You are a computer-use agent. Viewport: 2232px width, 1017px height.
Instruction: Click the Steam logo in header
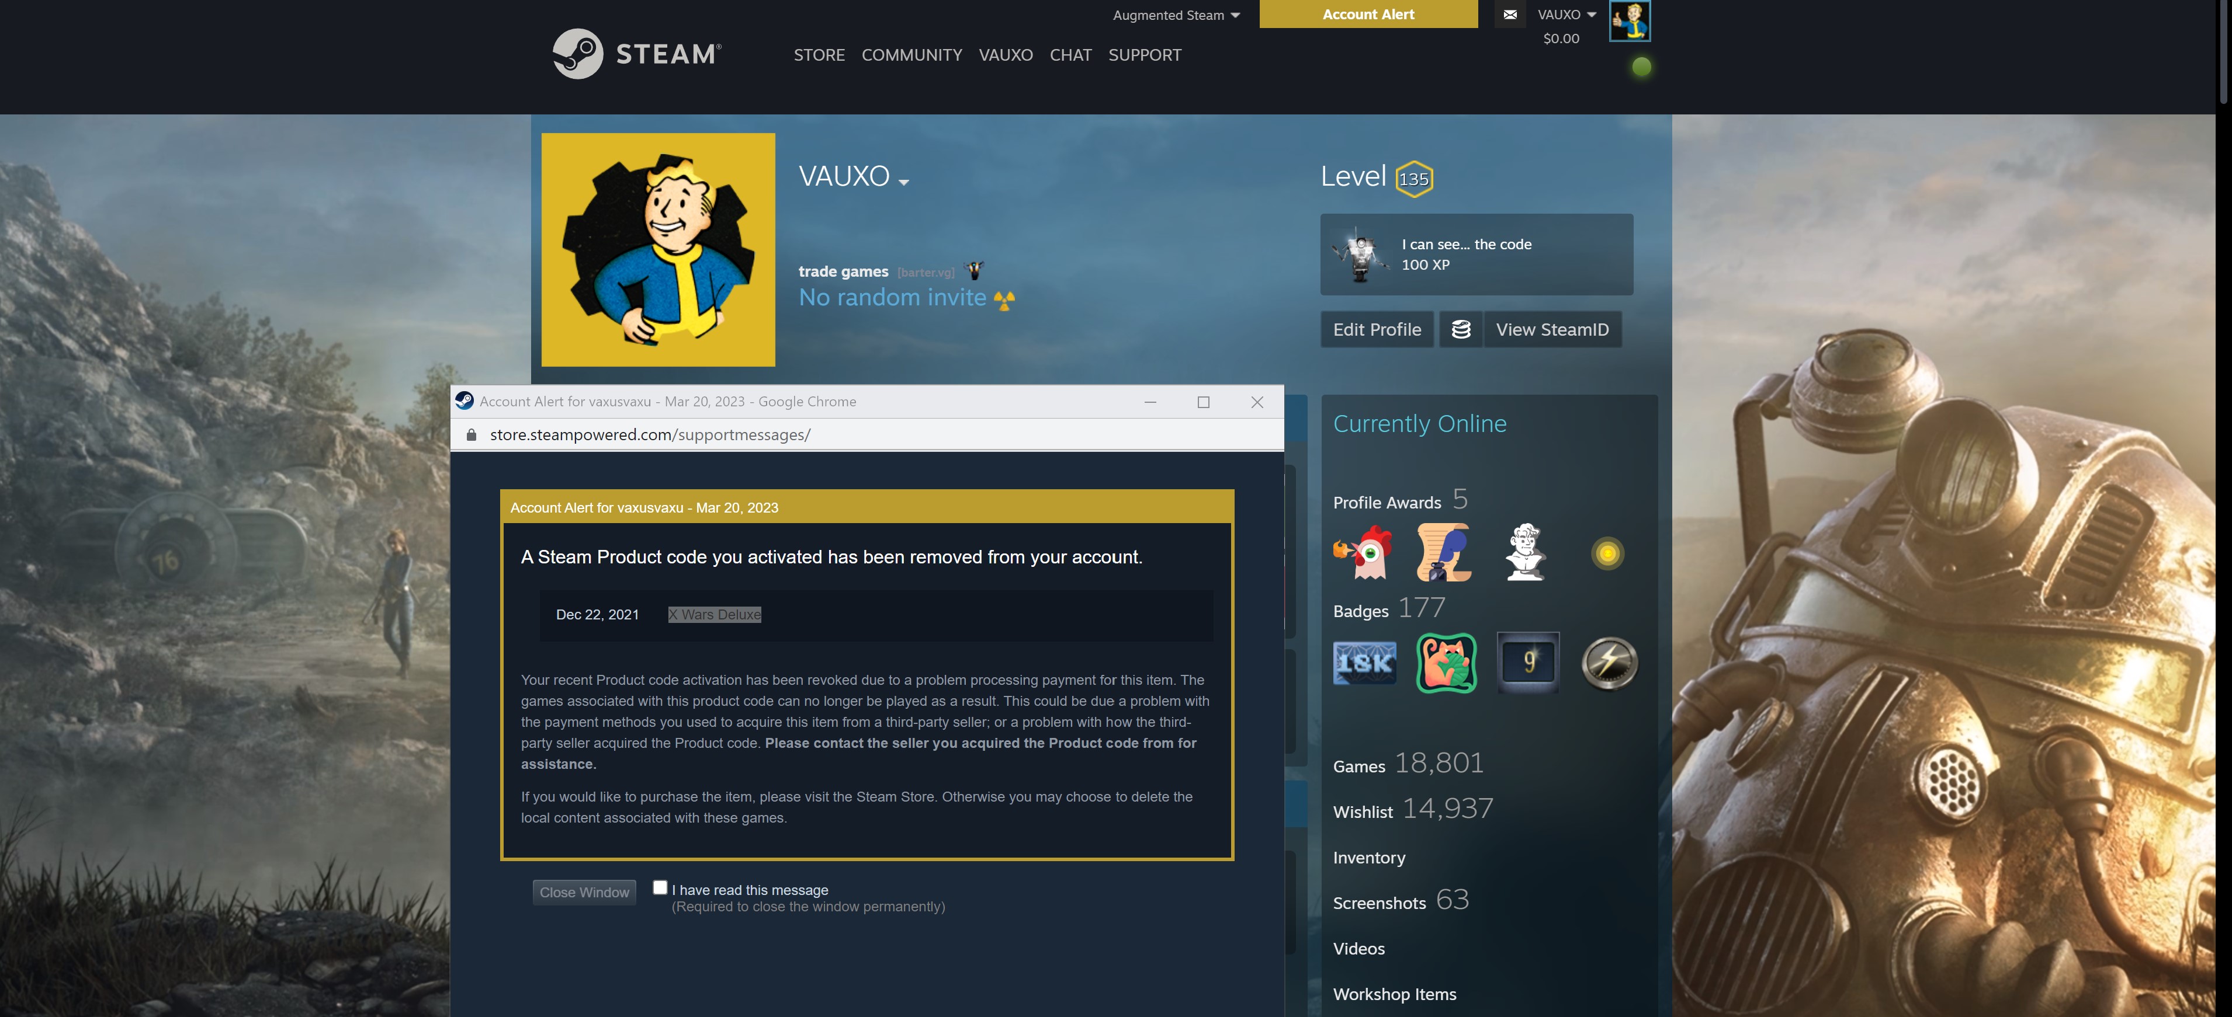pyautogui.click(x=637, y=54)
